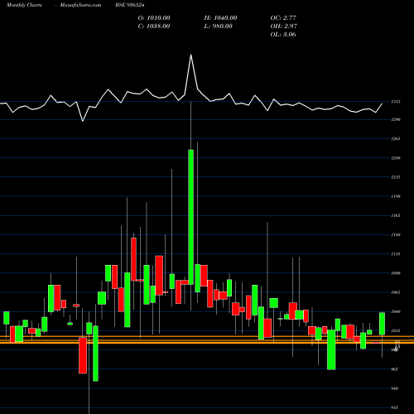Click the 1015 price axis label

[x=396, y=330]
